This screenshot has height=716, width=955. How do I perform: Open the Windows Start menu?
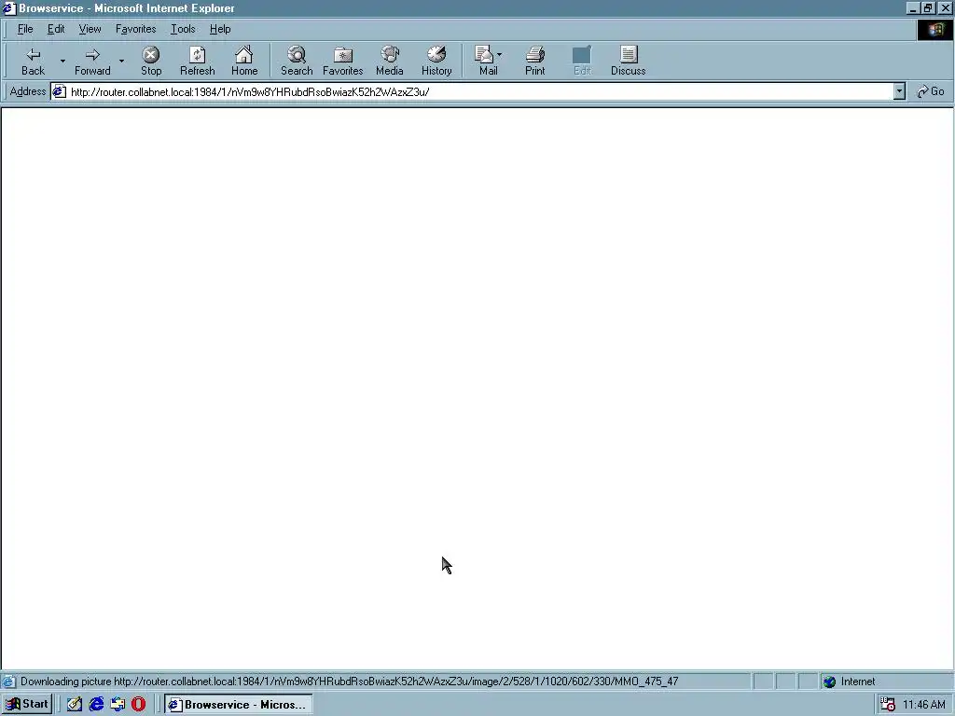coord(27,705)
